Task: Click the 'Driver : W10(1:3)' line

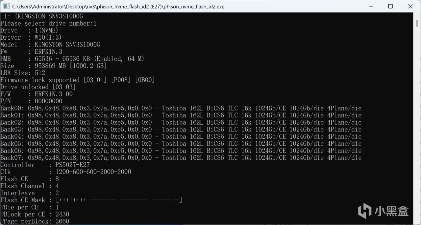Action: pyautogui.click(x=31, y=38)
